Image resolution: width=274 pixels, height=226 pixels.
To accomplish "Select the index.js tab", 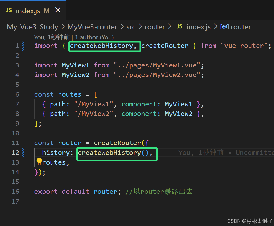I will [33, 10].
